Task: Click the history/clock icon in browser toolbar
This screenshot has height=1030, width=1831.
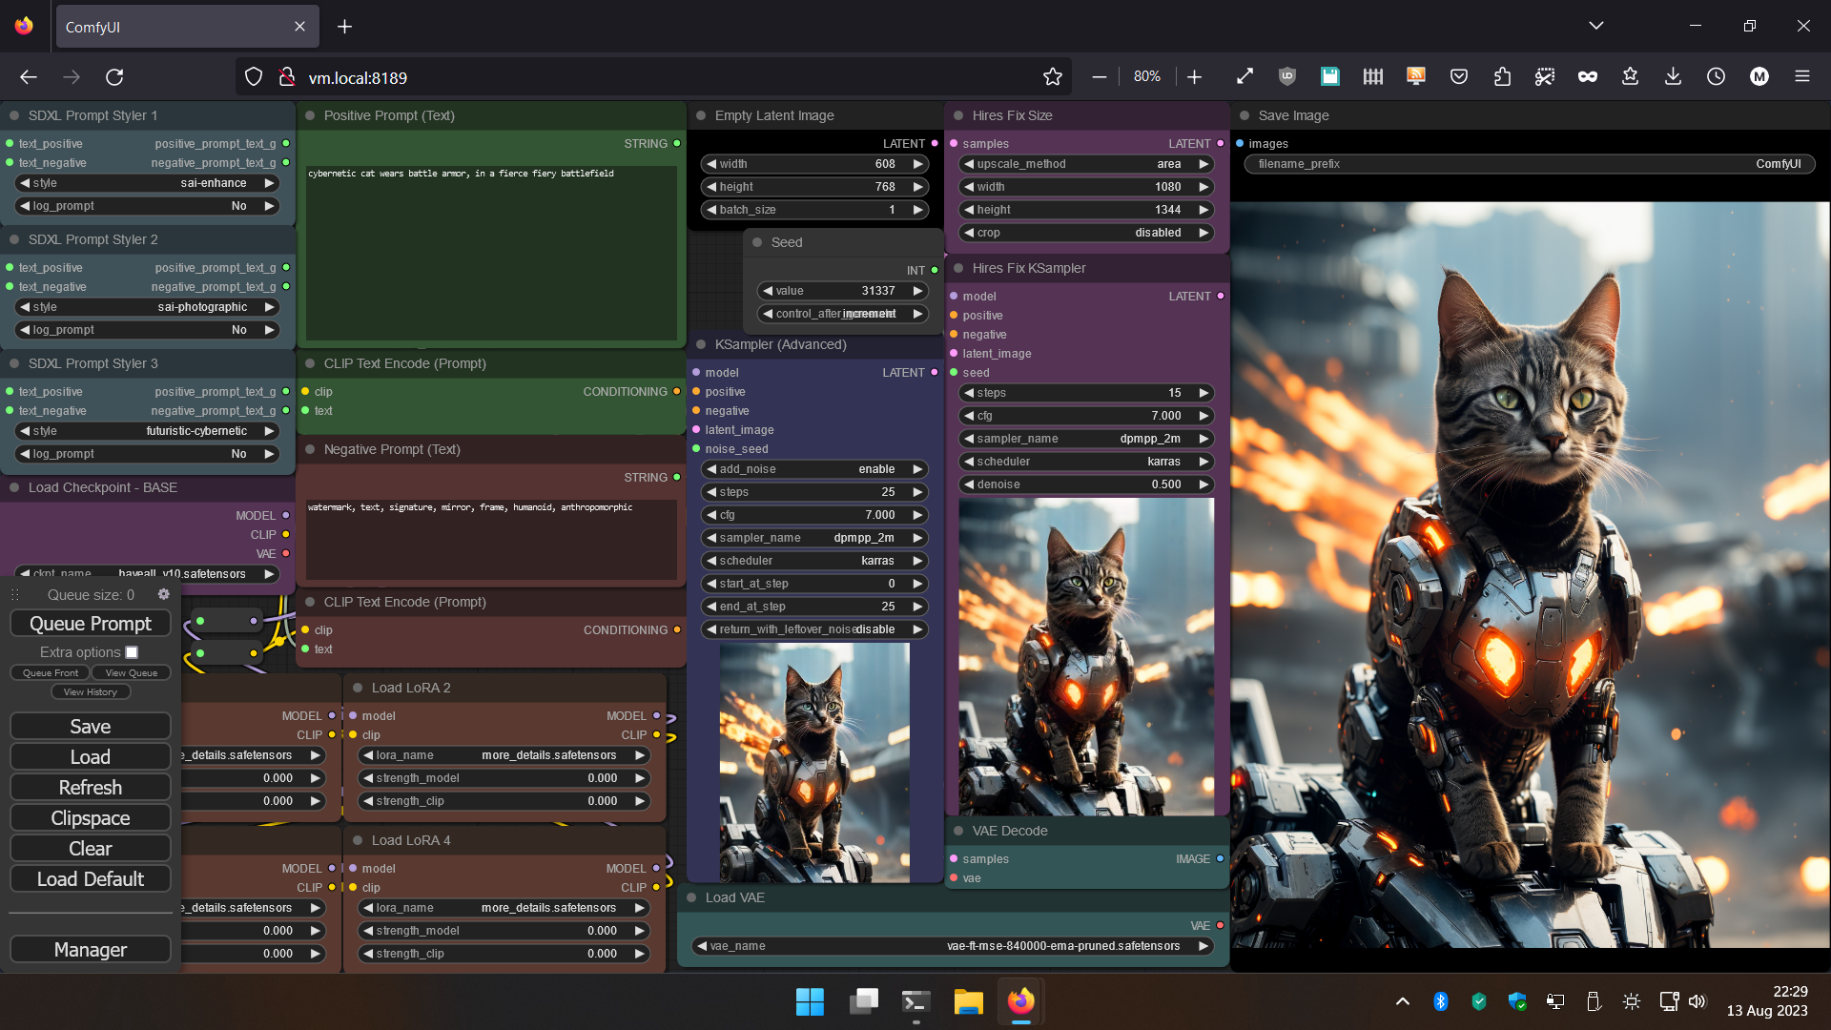Action: click(x=1717, y=76)
